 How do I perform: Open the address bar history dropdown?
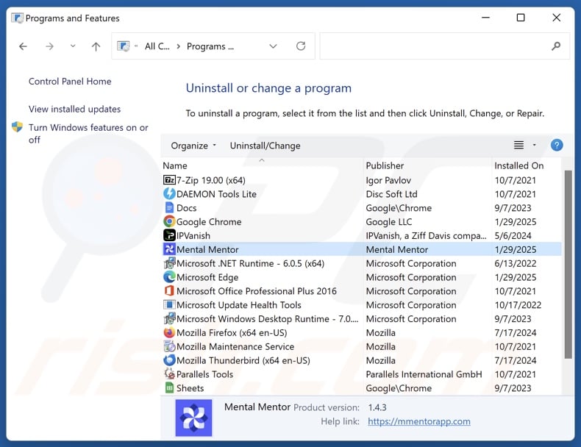pyautogui.click(x=273, y=46)
